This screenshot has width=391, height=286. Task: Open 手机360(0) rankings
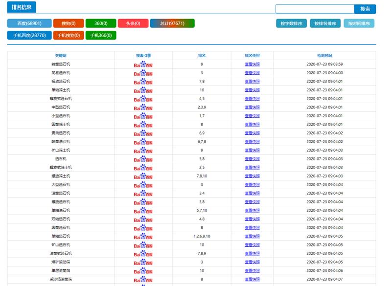pos(101,35)
